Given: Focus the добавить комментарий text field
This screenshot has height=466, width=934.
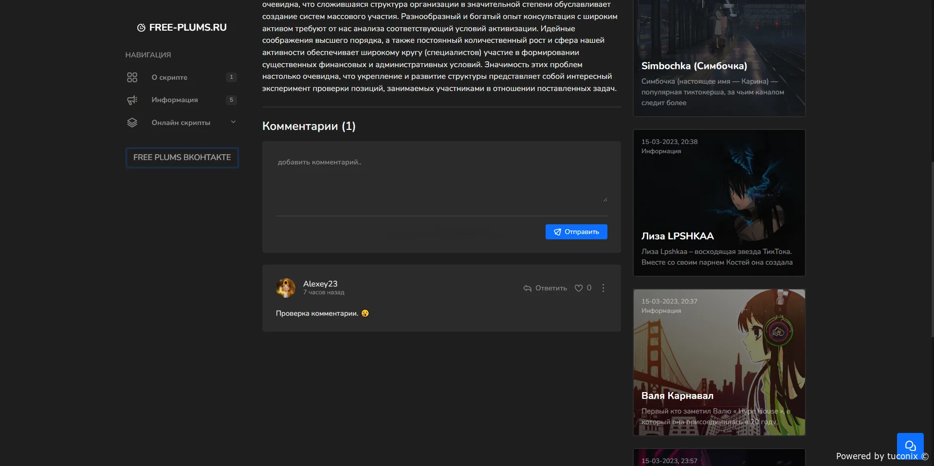Looking at the screenshot, I should (441, 179).
